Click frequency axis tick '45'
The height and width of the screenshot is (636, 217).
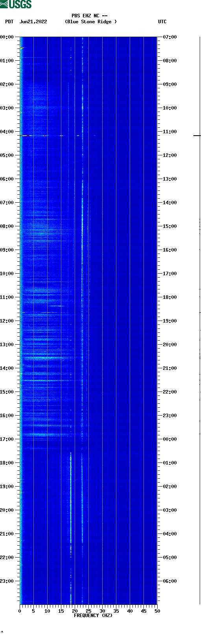143,611
